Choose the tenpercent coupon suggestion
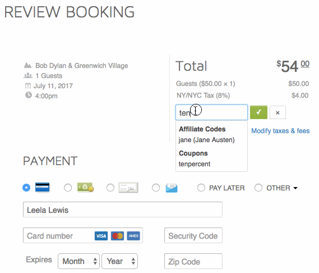 pos(195,164)
